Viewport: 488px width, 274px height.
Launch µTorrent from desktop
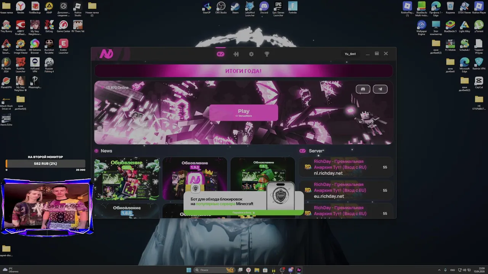coord(479,26)
